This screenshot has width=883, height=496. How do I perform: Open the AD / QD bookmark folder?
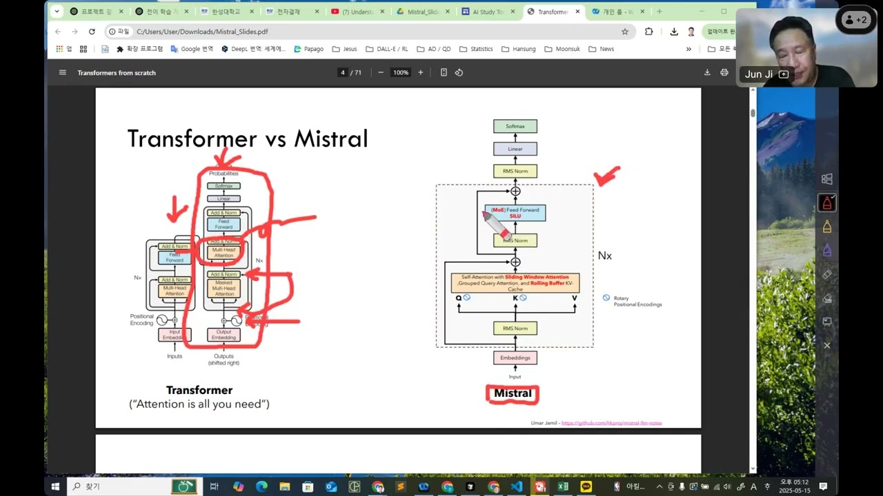point(433,49)
